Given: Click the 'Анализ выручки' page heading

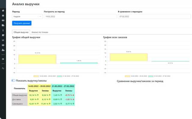Looking at the screenshot, I should (x=26, y=4).
